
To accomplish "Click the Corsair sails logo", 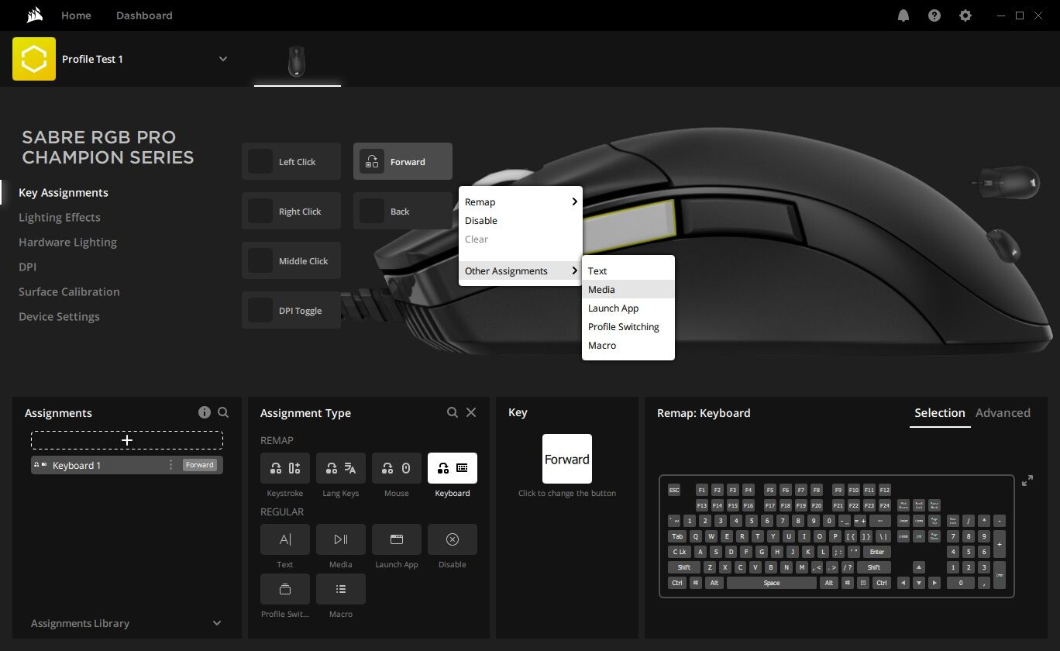I will pos(33,15).
